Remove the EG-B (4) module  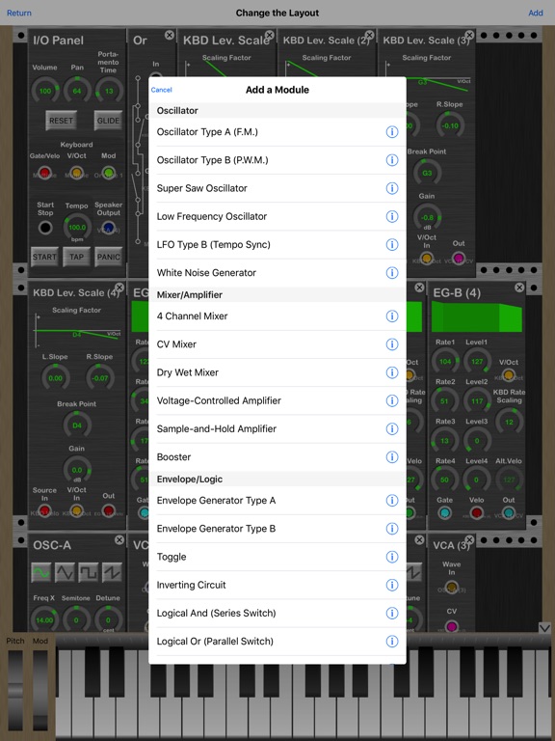coord(519,288)
